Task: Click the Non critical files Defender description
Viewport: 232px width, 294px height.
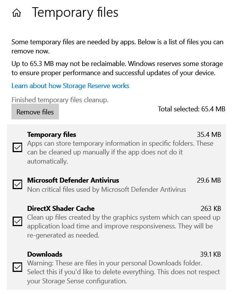Action: pos(106,189)
